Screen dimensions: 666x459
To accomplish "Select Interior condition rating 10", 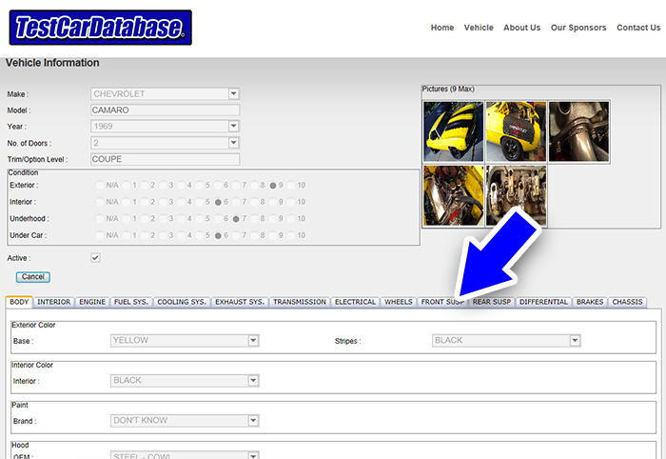I will click(x=291, y=202).
